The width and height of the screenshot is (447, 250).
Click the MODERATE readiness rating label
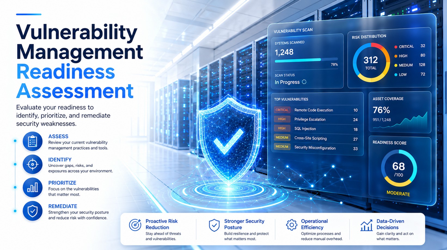click(398, 193)
